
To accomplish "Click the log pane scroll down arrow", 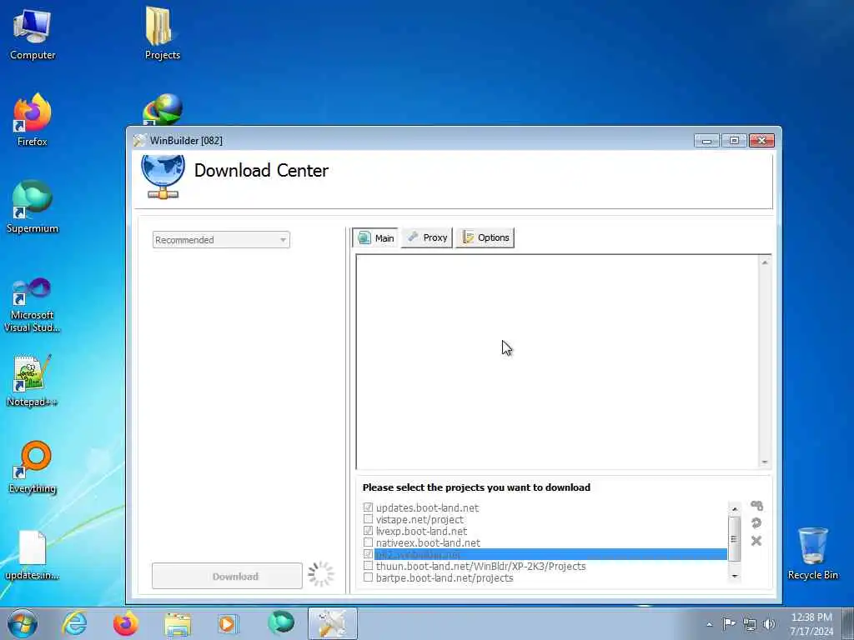I will tap(765, 462).
